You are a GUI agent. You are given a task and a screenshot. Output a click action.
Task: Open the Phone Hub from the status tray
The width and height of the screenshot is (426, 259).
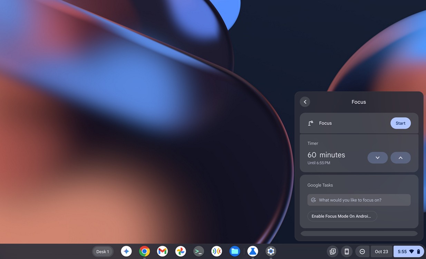point(347,251)
